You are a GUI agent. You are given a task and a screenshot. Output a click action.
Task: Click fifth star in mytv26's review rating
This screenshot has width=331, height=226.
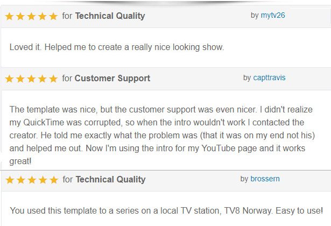coord(53,16)
